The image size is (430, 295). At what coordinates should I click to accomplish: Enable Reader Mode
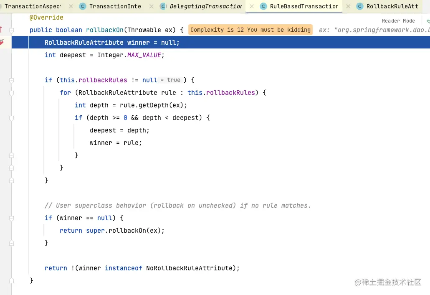point(398,21)
